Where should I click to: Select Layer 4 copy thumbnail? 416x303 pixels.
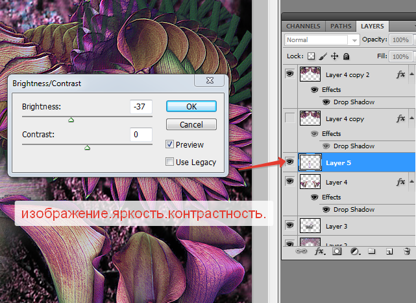coord(310,118)
